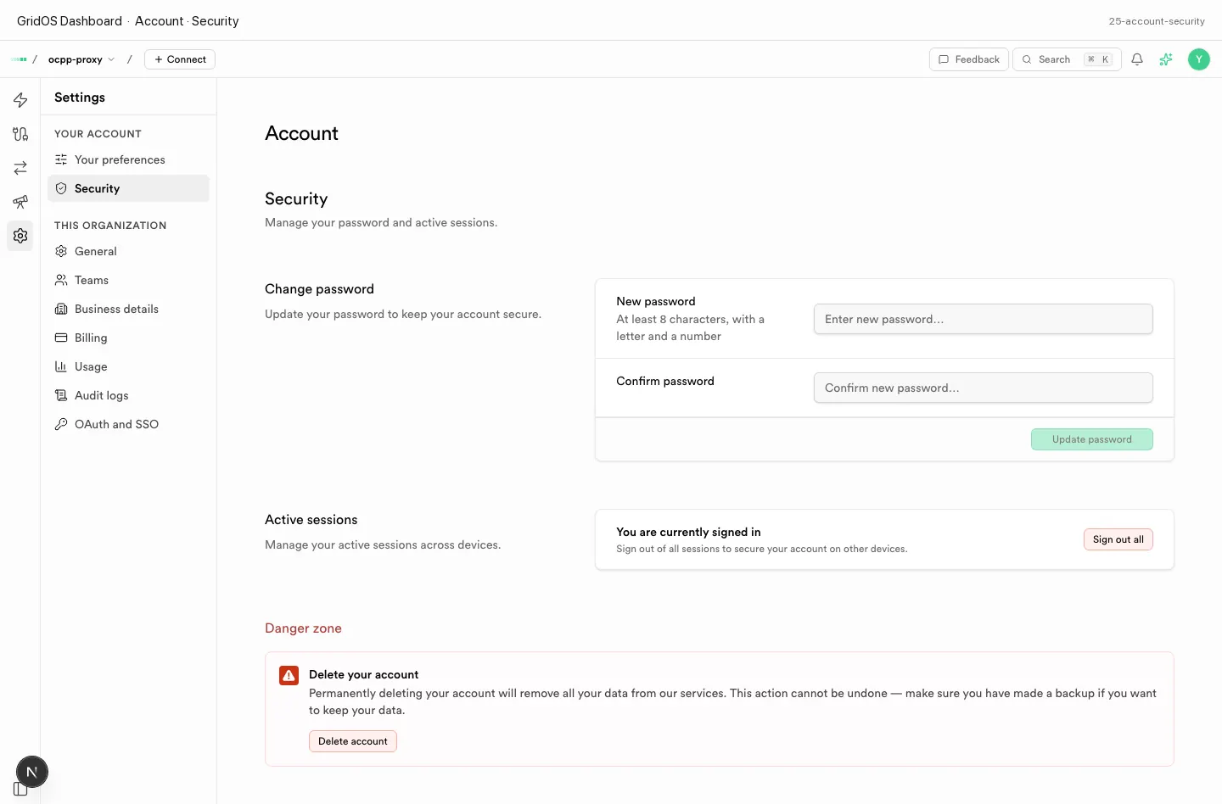The width and height of the screenshot is (1222, 804).
Task: Open OAuth and SSO settings
Action: (x=128, y=424)
